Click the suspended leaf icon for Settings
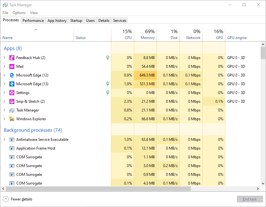266x207 pixels. click(108, 93)
